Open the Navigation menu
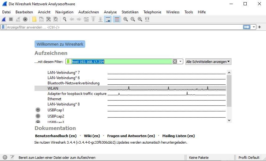 tap(64, 12)
